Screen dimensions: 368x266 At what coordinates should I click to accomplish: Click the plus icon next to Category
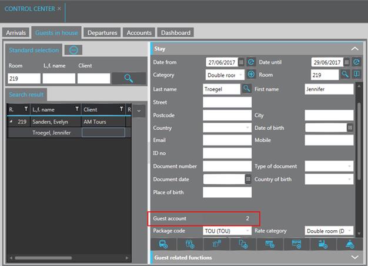[251, 75]
